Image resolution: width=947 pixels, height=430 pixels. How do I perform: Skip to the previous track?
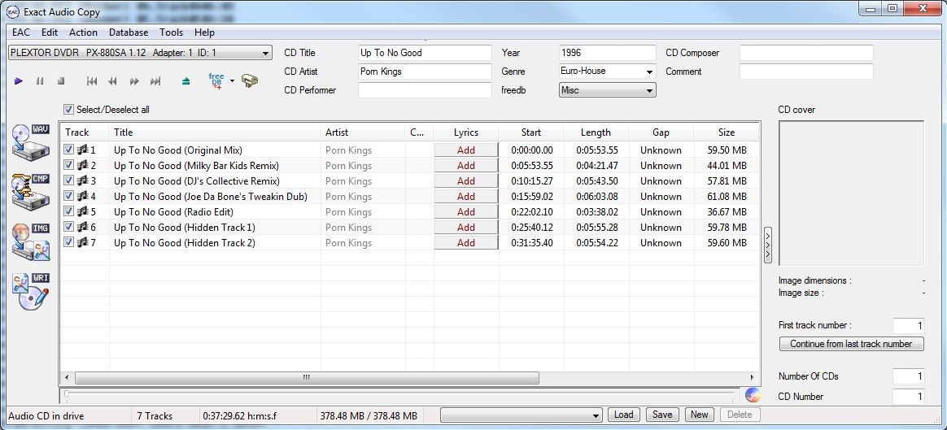pos(92,80)
